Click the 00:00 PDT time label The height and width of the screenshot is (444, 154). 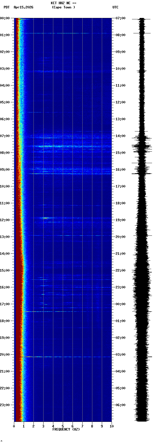click(x=5, y=18)
